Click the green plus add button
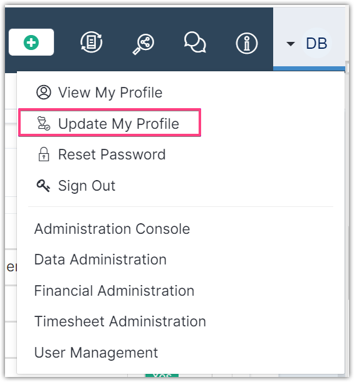The width and height of the screenshot is (354, 382). tap(31, 42)
